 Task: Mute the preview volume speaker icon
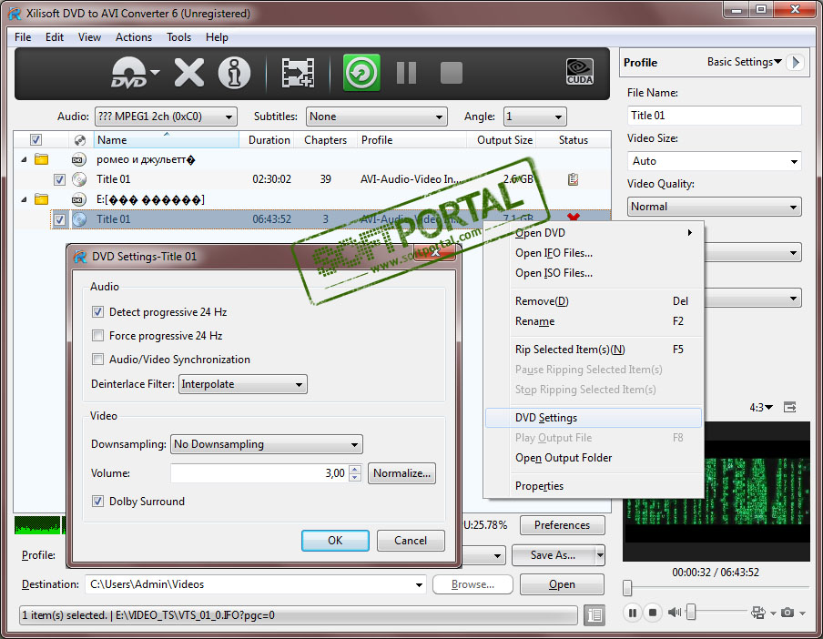tap(675, 613)
